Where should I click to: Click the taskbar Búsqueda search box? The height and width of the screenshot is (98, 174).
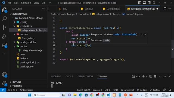coord(46,95)
